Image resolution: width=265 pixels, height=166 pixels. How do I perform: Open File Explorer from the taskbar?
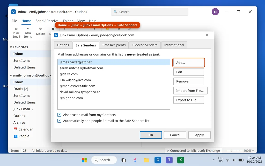(x=146, y=160)
